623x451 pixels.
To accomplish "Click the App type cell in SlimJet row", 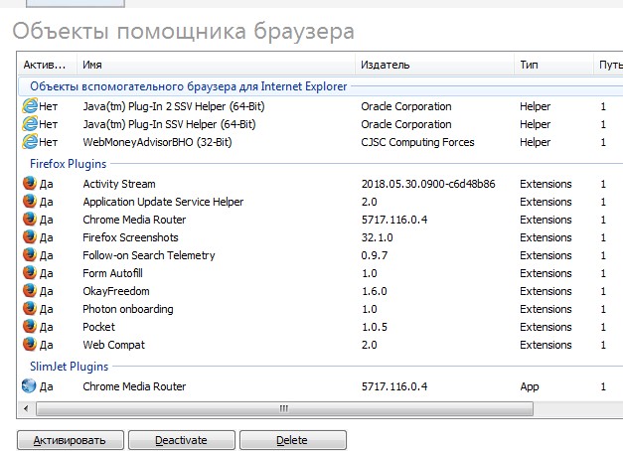I will (x=530, y=386).
